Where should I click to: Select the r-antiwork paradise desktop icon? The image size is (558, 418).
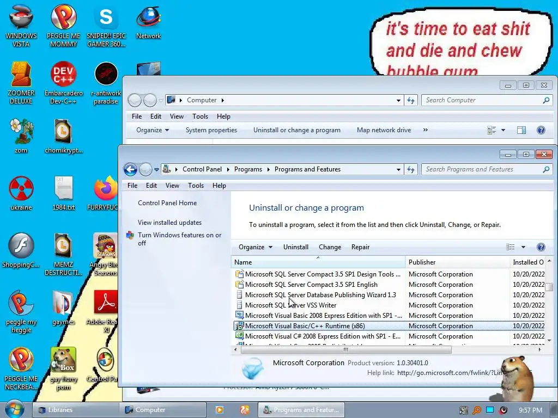point(106,83)
